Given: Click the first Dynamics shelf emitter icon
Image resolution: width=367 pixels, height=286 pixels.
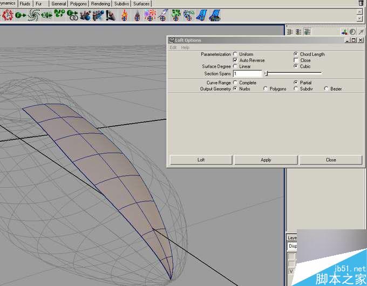Looking at the screenshot, I should [x=8, y=15].
